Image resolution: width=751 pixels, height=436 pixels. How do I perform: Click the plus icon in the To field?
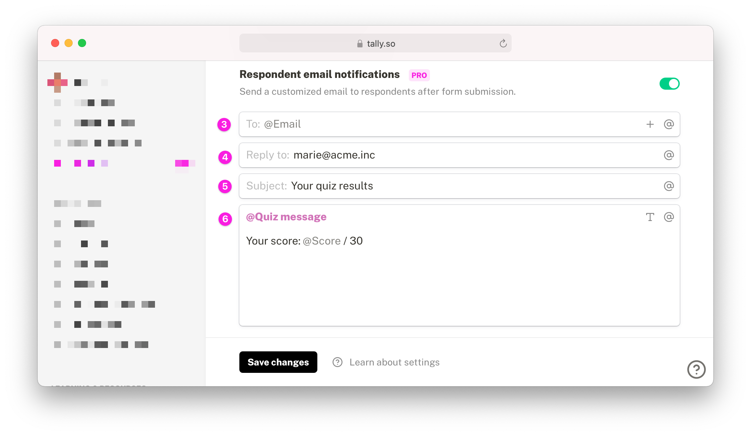[x=650, y=124]
